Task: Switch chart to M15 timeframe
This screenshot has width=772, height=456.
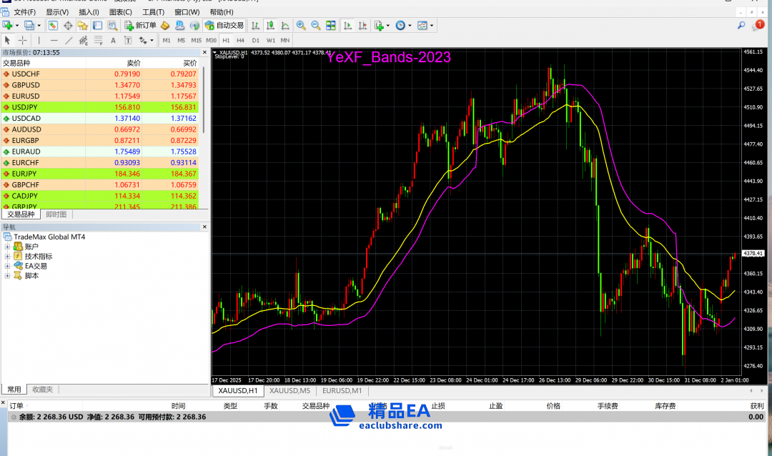Action: (196, 40)
